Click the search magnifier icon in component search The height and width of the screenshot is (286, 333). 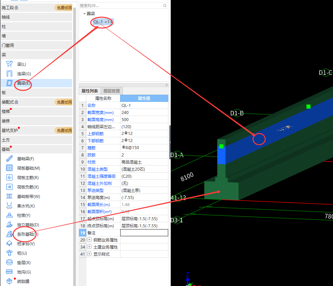coord(165,5)
